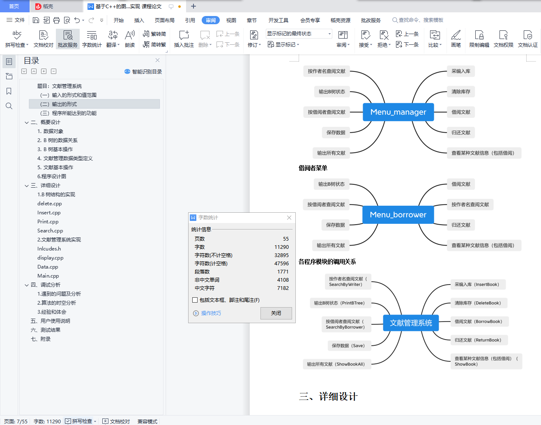
Task: Convert text with 简转繁
Action: coord(154,45)
